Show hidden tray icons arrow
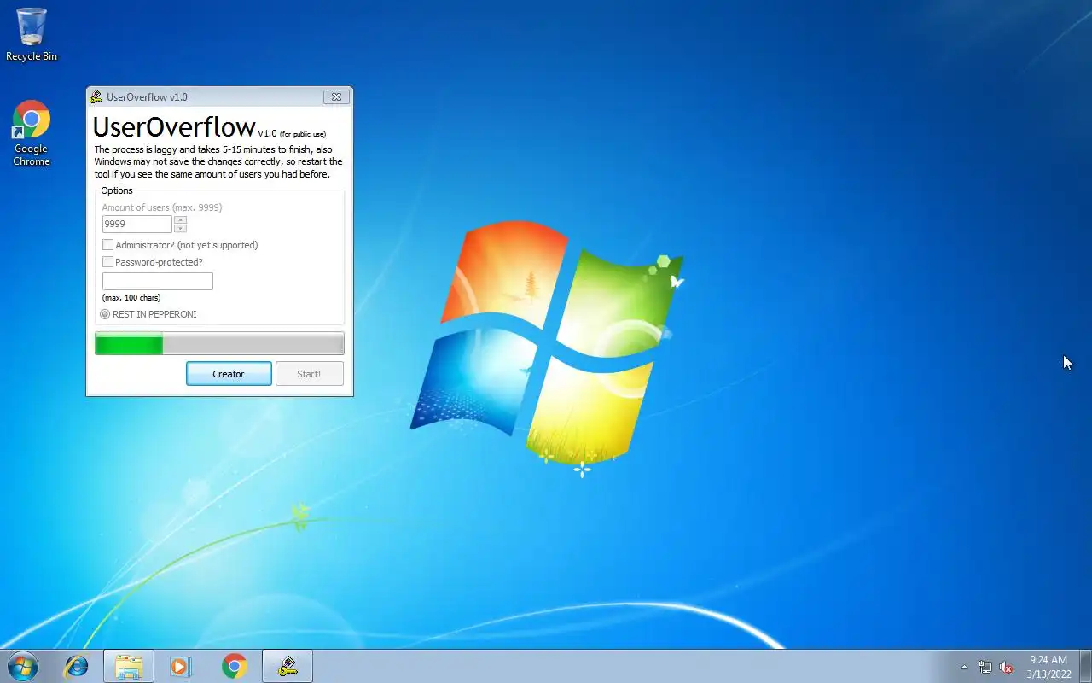 [965, 667]
